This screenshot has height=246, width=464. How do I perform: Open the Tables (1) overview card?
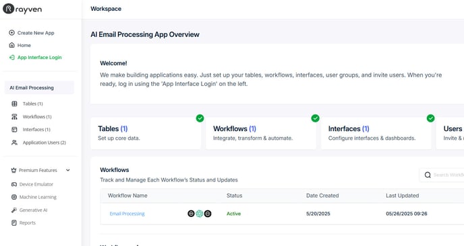(146, 133)
